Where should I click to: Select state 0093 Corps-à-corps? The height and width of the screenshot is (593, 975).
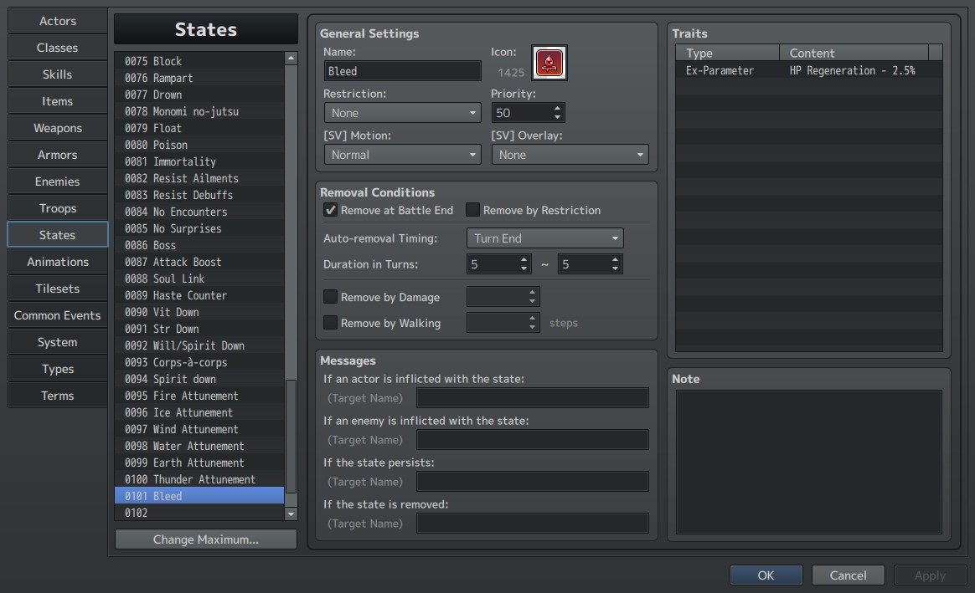click(199, 362)
